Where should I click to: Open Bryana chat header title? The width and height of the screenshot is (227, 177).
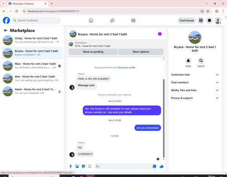click(103, 34)
